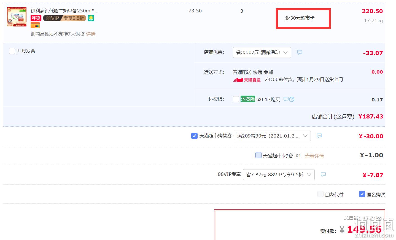Open the question mark help icon for 运费险
396x240 pixels.
pyautogui.click(x=292, y=99)
